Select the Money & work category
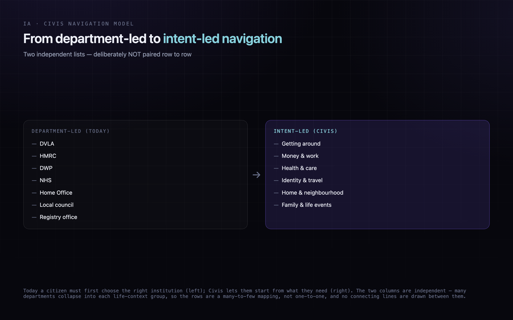 [x=300, y=156]
